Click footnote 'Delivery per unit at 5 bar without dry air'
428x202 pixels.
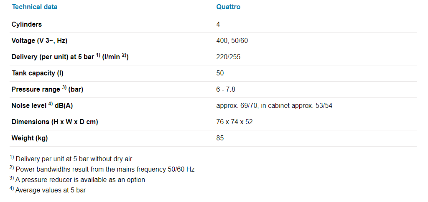pos(74,159)
